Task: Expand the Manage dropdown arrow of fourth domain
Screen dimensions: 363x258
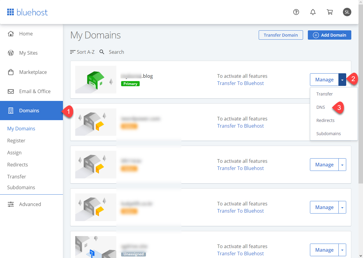Action: point(342,207)
